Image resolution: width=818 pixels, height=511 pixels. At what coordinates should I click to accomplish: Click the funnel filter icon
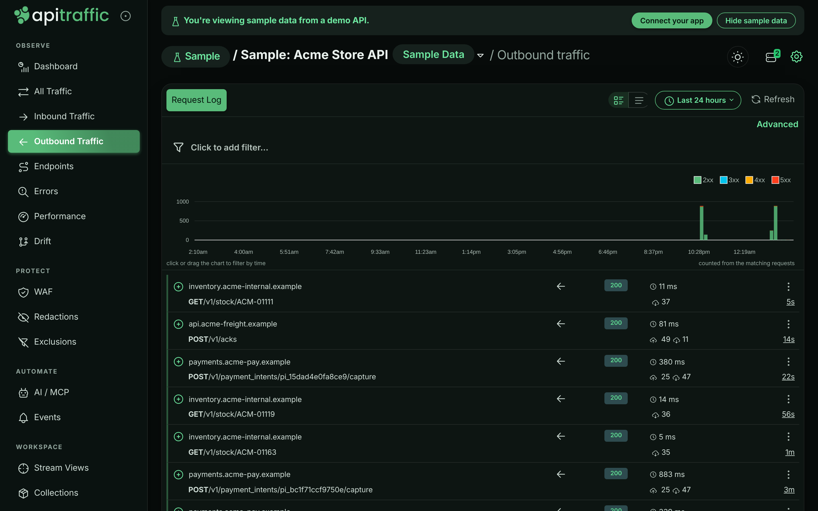tap(178, 147)
